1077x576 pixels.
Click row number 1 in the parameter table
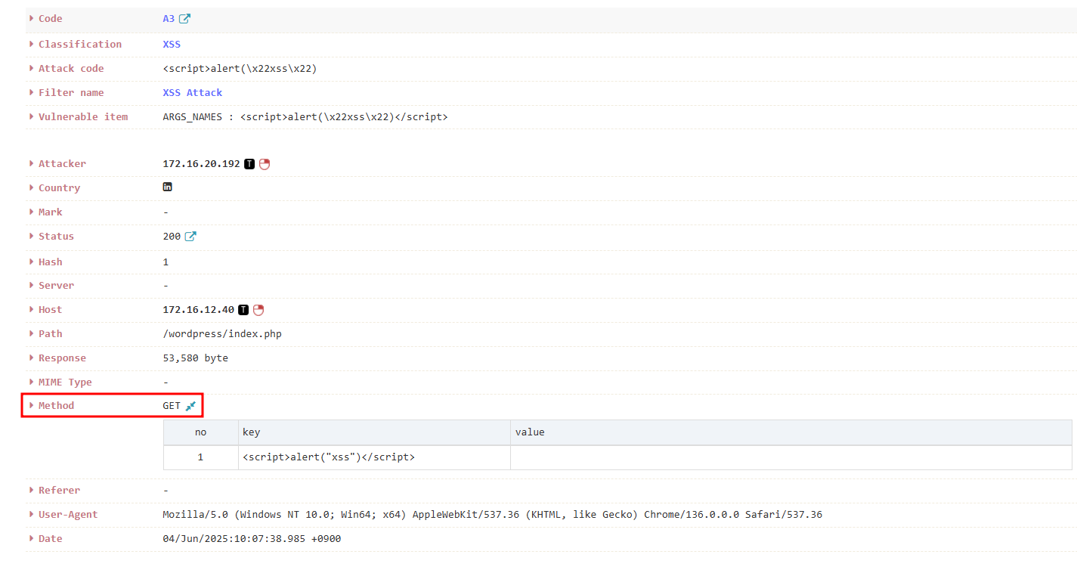(200, 457)
